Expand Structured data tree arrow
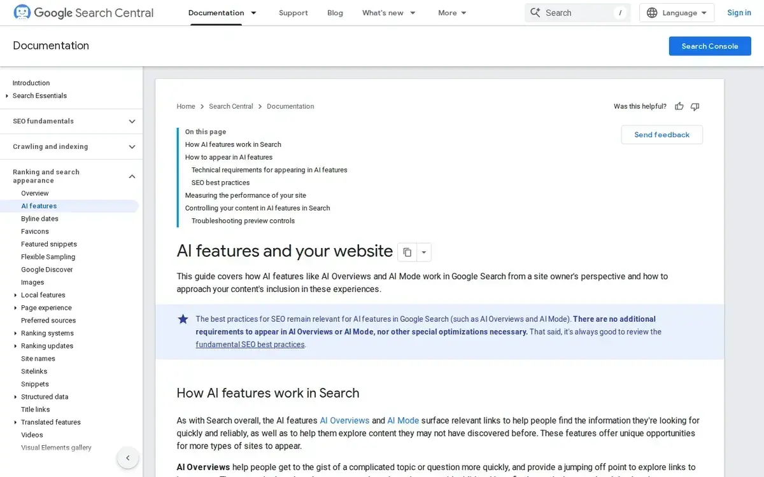This screenshot has width=764, height=477. pos(15,397)
